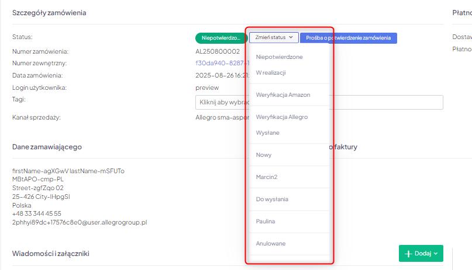Click the green Dodaj button
Image resolution: width=472 pixels, height=270 pixels.
point(421,254)
